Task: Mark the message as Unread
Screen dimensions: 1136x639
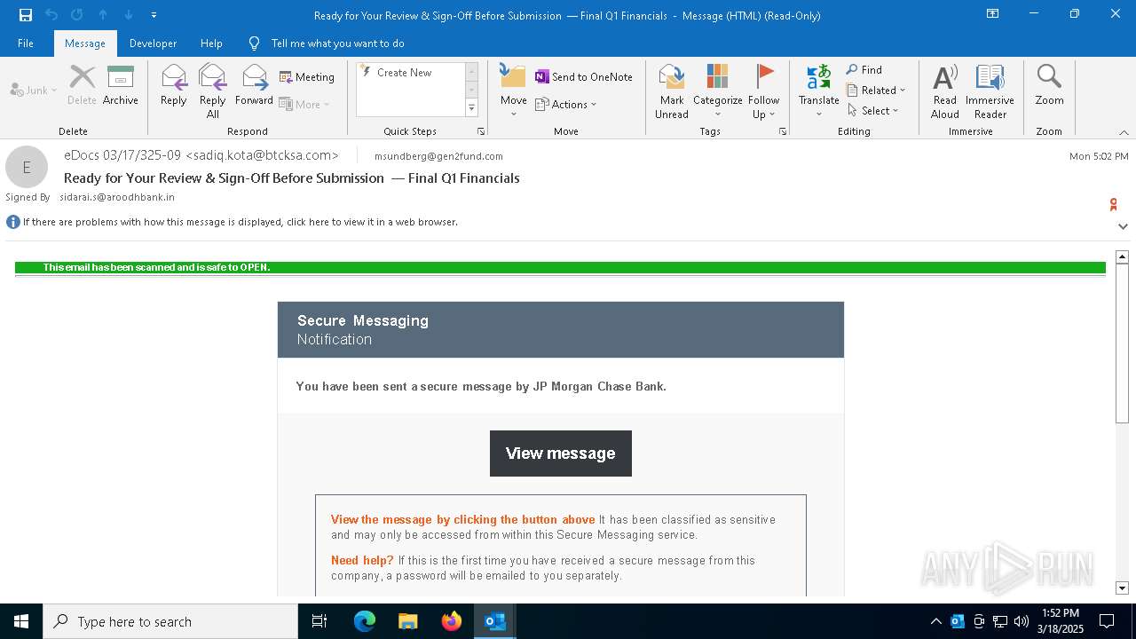Action: point(672,91)
